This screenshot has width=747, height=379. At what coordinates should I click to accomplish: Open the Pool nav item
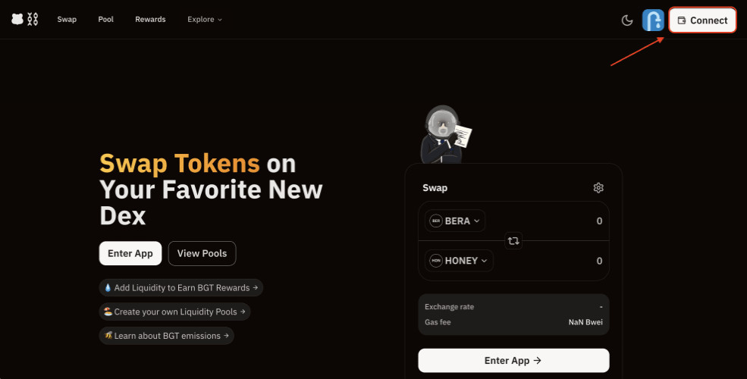105,20
